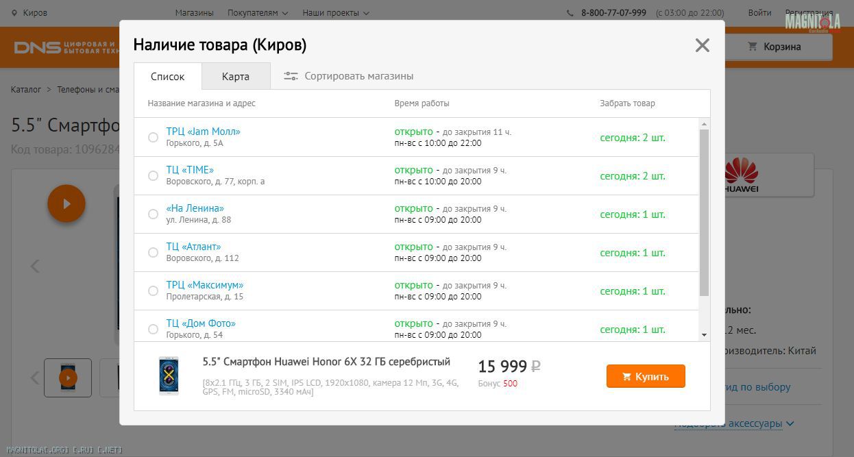This screenshot has width=854, height=457.
Task: Select radio button for «На Ленина» store
Action: click(x=154, y=214)
